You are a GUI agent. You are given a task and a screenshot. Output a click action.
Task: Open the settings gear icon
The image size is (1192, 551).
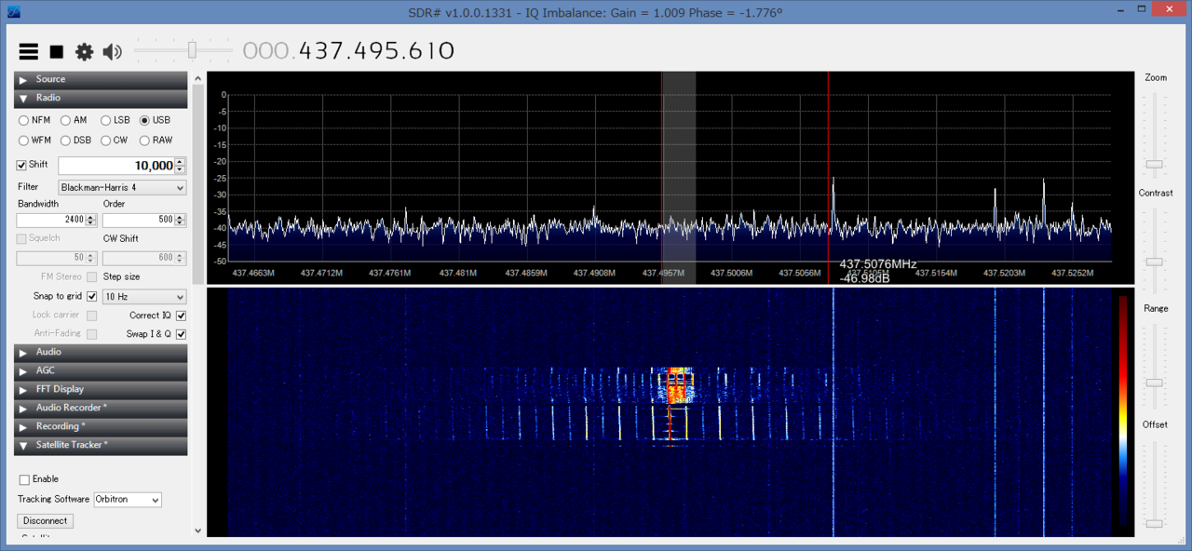(85, 52)
